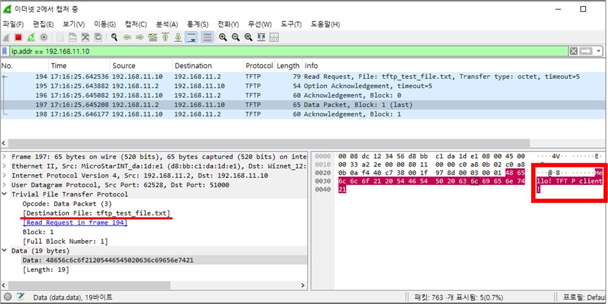Open the 무선(W) menu

point(259,24)
